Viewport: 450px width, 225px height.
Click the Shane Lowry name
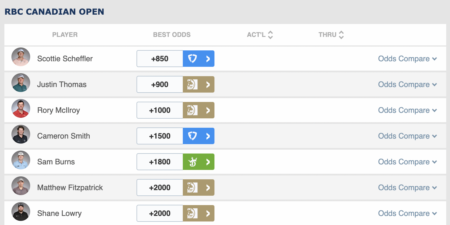coord(59,213)
